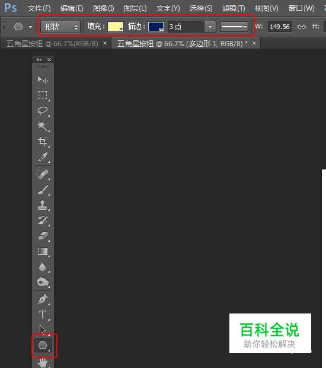326x368 pixels.
Task: Select the Horizontal Type tool
Action: (x=43, y=315)
